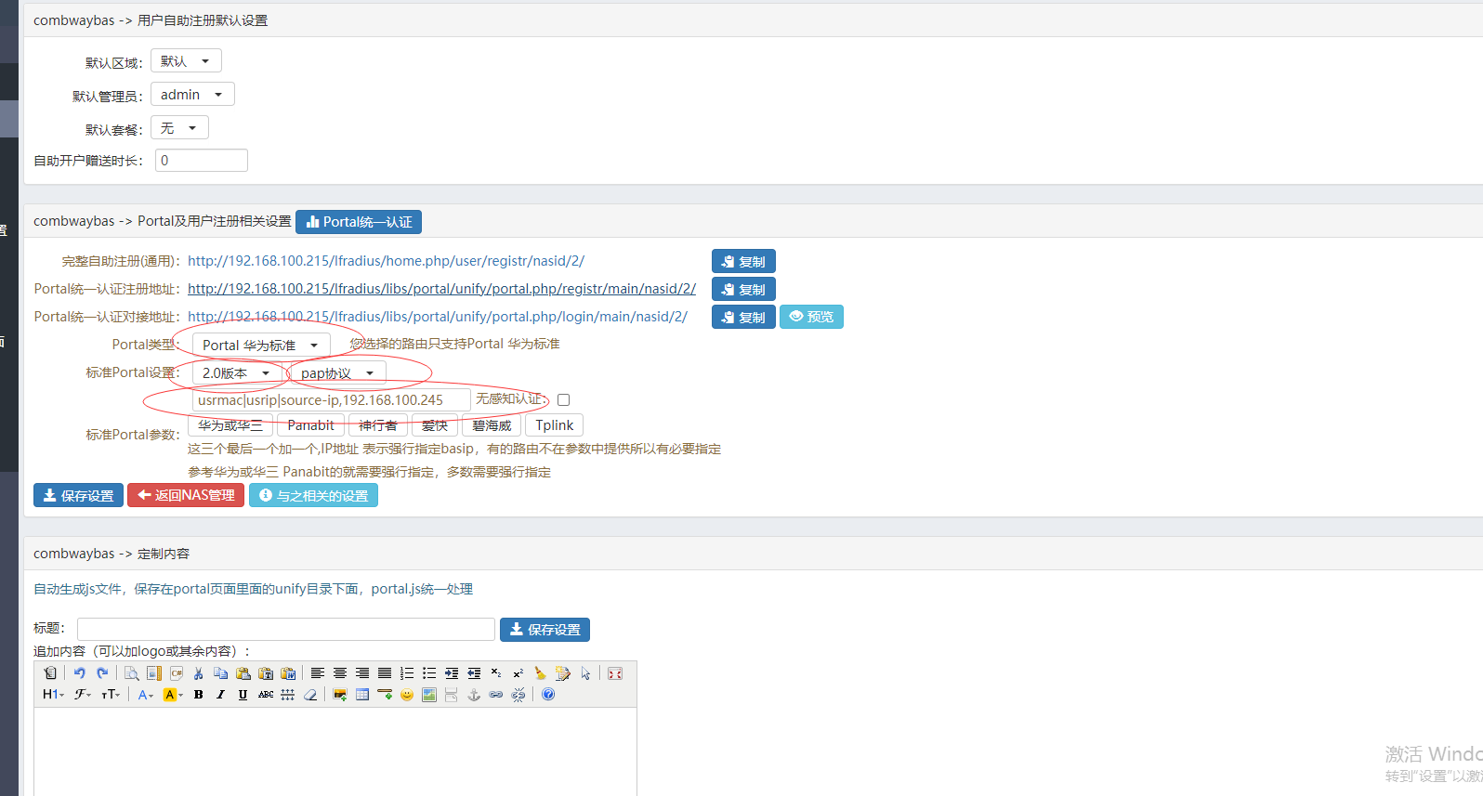Viewport: 1483px width, 796px height.
Task: Expand the 默认管理员 admin dropdown
Action: 192,95
